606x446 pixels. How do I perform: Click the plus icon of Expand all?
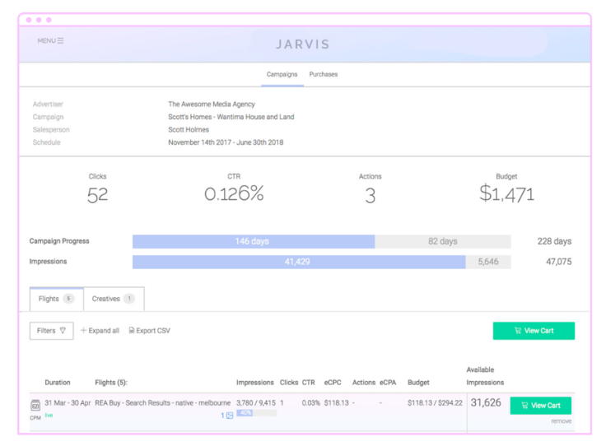tap(83, 330)
